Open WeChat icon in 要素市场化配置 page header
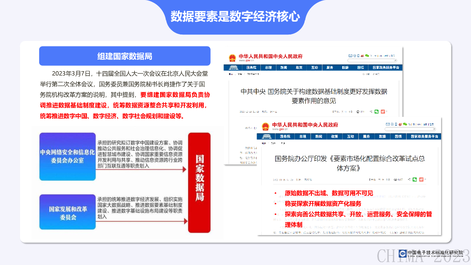The width and height of the screenshot is (471, 265). point(405,124)
